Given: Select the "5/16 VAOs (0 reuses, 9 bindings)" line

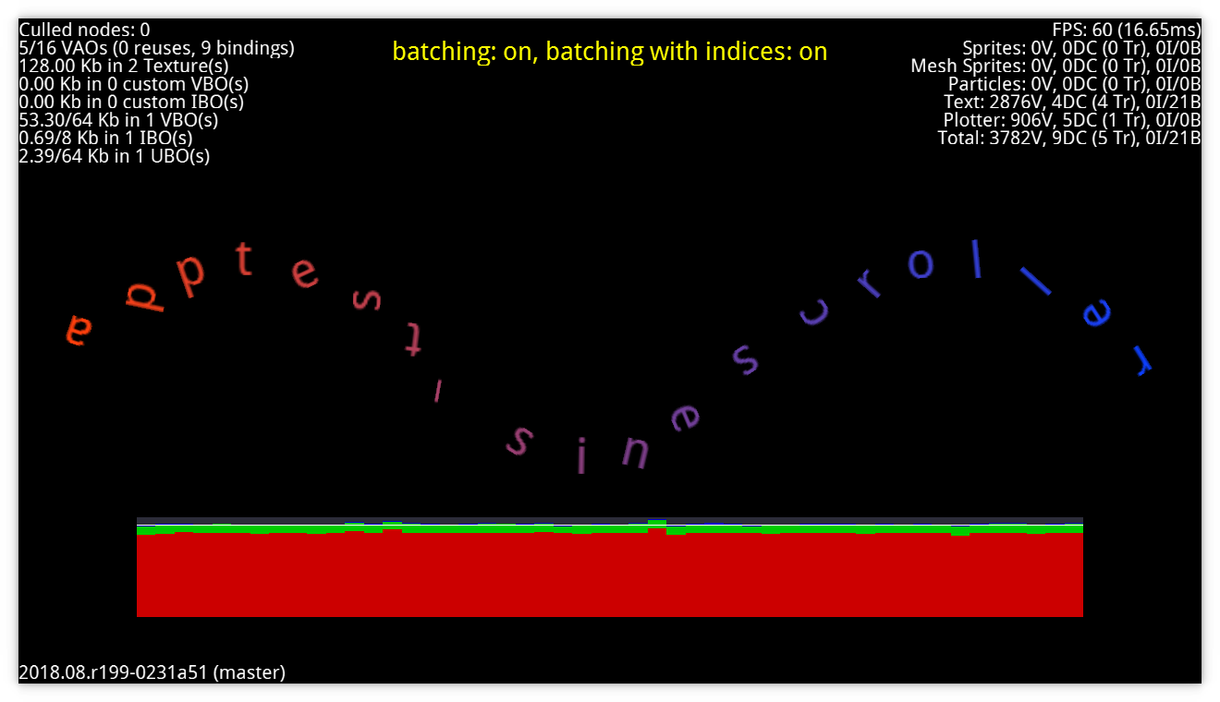Looking at the screenshot, I should pyautogui.click(x=156, y=47).
